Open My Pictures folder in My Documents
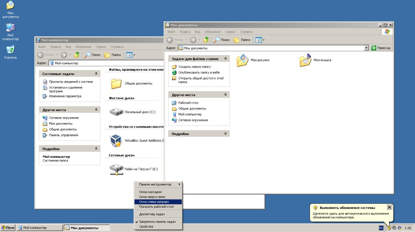The height and width of the screenshot is (232, 415). pyautogui.click(x=253, y=60)
